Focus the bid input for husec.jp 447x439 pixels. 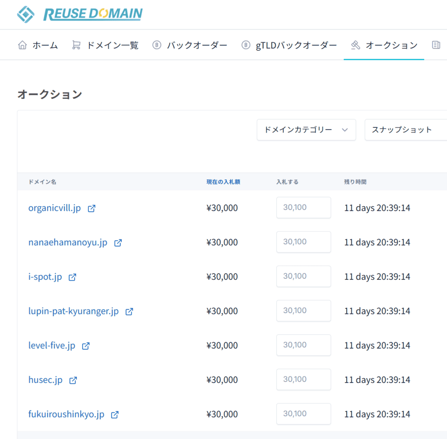tap(303, 380)
